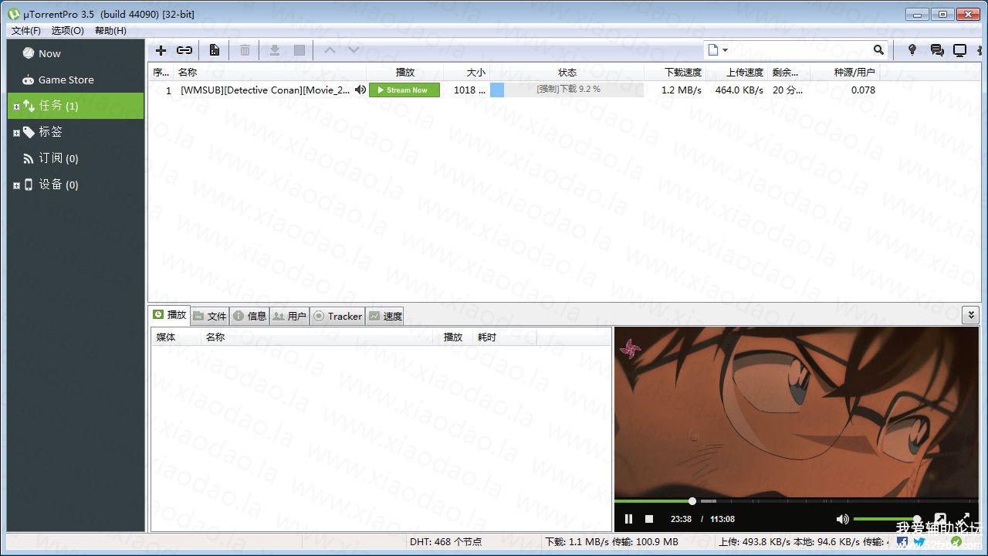Expand the 设备 tree node
This screenshot has width=988, height=556.
tap(16, 185)
